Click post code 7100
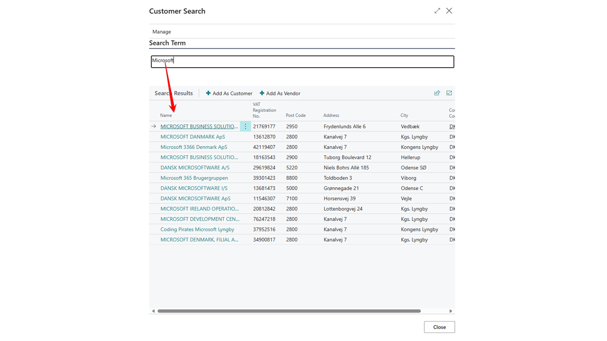Image resolution: width=607 pixels, height=341 pixels. coord(292,198)
